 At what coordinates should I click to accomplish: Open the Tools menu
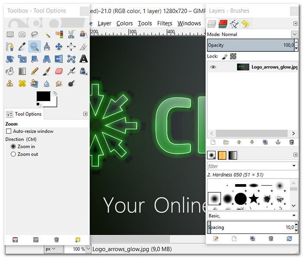145,23
